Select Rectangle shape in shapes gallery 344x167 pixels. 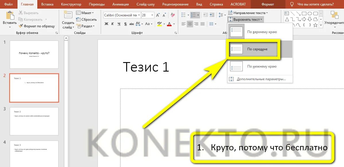point(304,13)
